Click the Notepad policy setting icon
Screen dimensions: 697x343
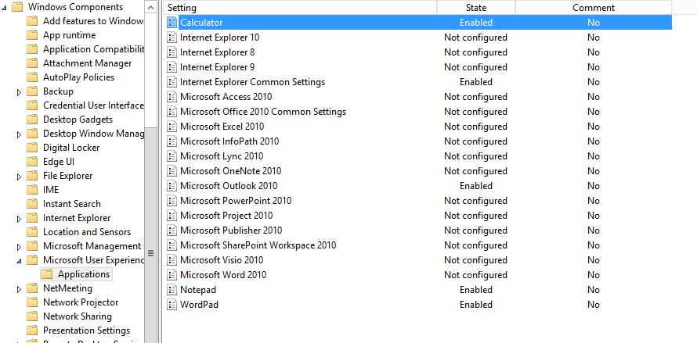click(172, 290)
